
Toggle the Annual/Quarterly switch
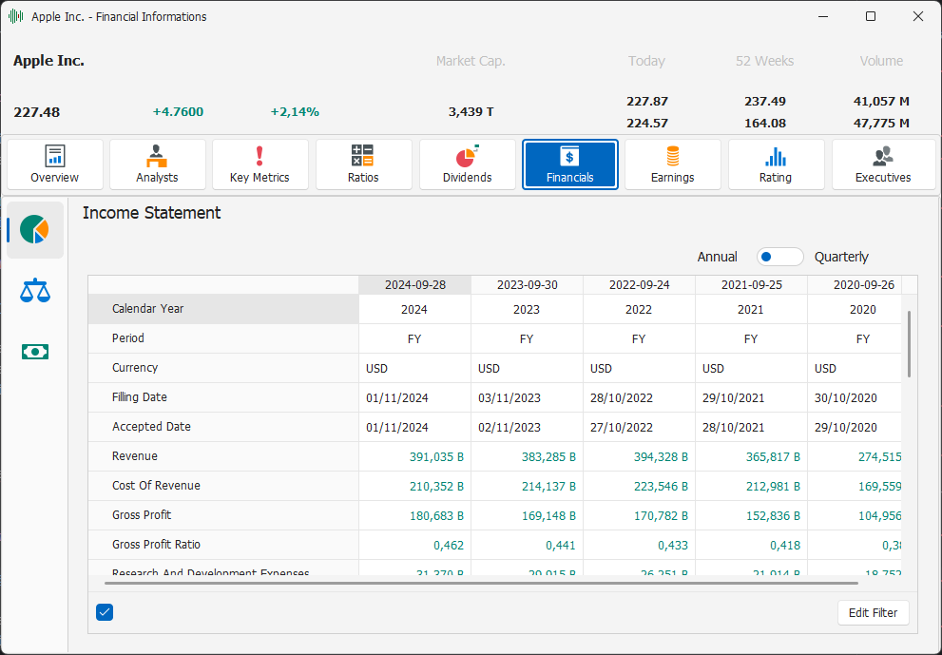coord(779,257)
